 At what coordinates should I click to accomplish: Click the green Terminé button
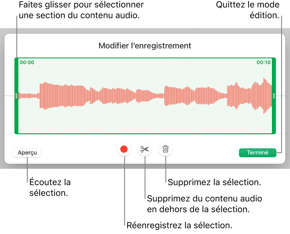click(x=258, y=153)
